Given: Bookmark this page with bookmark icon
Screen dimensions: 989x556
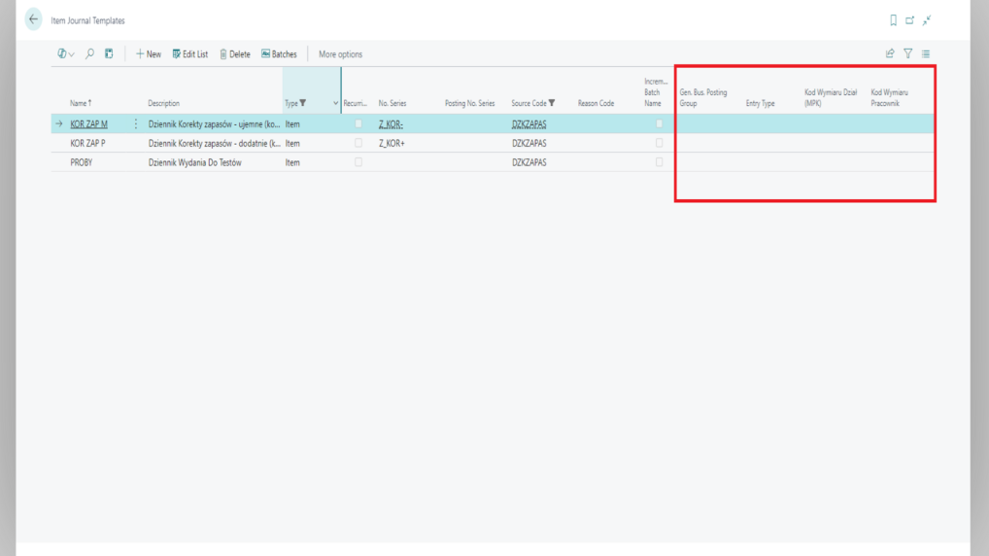Looking at the screenshot, I should click(x=894, y=20).
